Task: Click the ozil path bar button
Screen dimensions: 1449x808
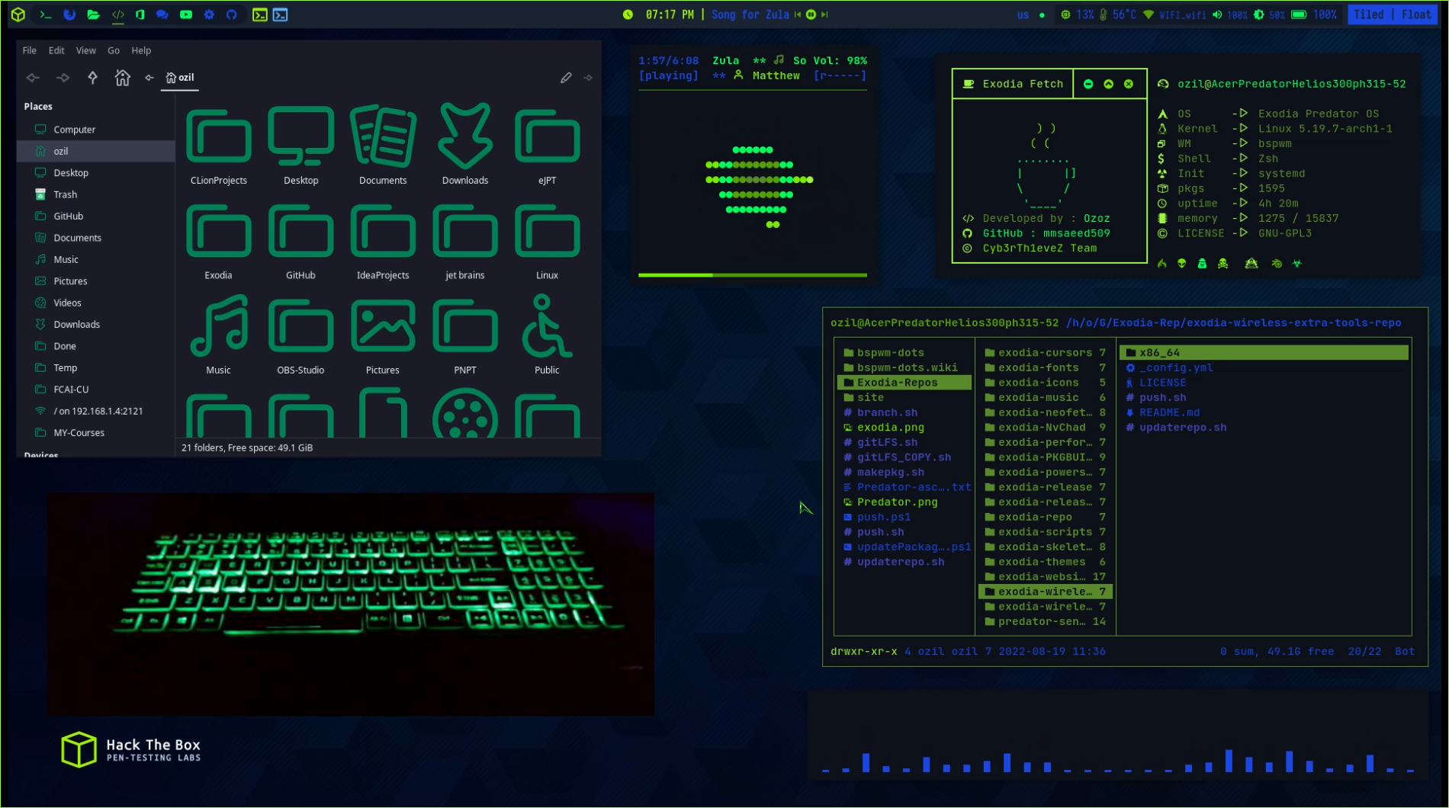Action: point(180,77)
